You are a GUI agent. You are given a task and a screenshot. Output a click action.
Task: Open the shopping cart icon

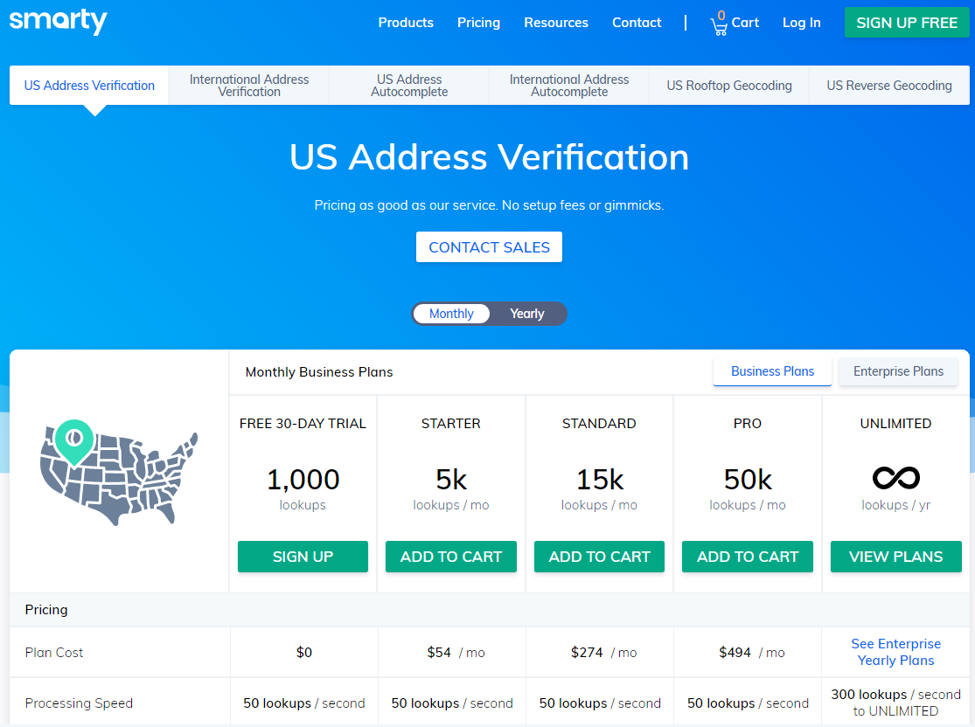[x=719, y=24]
